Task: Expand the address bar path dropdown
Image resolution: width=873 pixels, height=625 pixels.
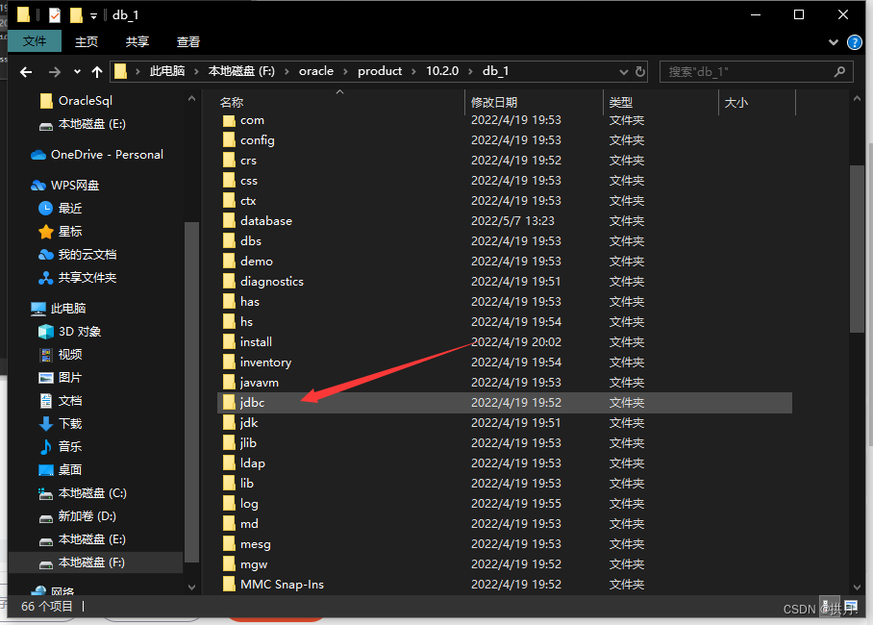Action: pyautogui.click(x=624, y=71)
